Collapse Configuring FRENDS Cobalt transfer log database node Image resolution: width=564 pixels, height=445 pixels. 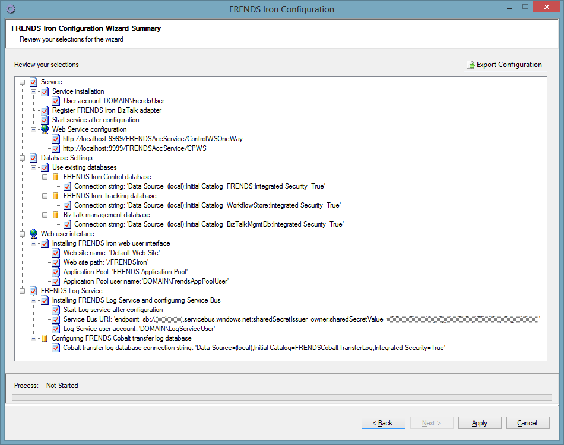point(33,338)
